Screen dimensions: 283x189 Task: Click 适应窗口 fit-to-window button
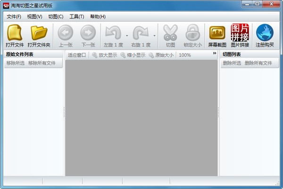[77, 55]
